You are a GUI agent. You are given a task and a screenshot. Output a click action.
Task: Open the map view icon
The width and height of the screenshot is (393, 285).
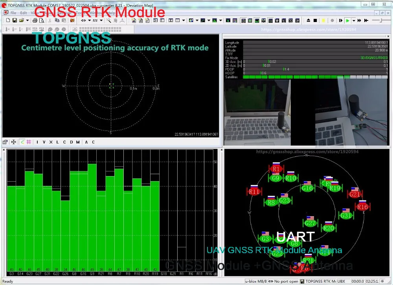pyautogui.click(x=191, y=20)
